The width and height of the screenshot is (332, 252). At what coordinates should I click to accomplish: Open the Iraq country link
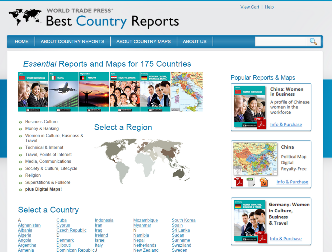99,230
